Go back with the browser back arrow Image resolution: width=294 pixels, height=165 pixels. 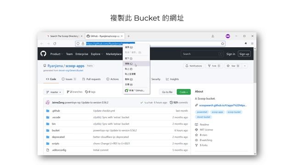pyautogui.click(x=42, y=44)
